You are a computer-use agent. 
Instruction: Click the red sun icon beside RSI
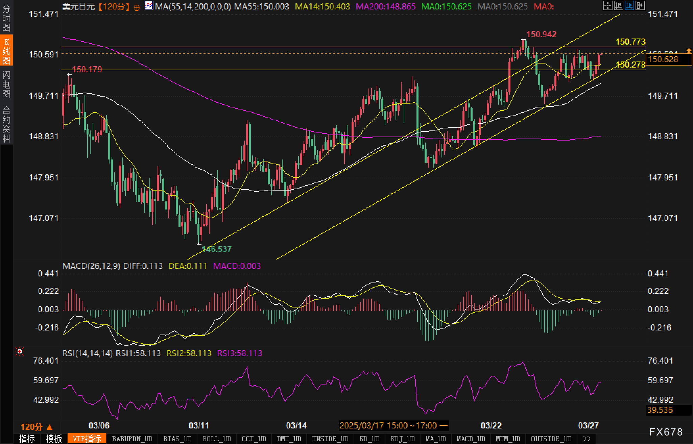[x=20, y=352]
